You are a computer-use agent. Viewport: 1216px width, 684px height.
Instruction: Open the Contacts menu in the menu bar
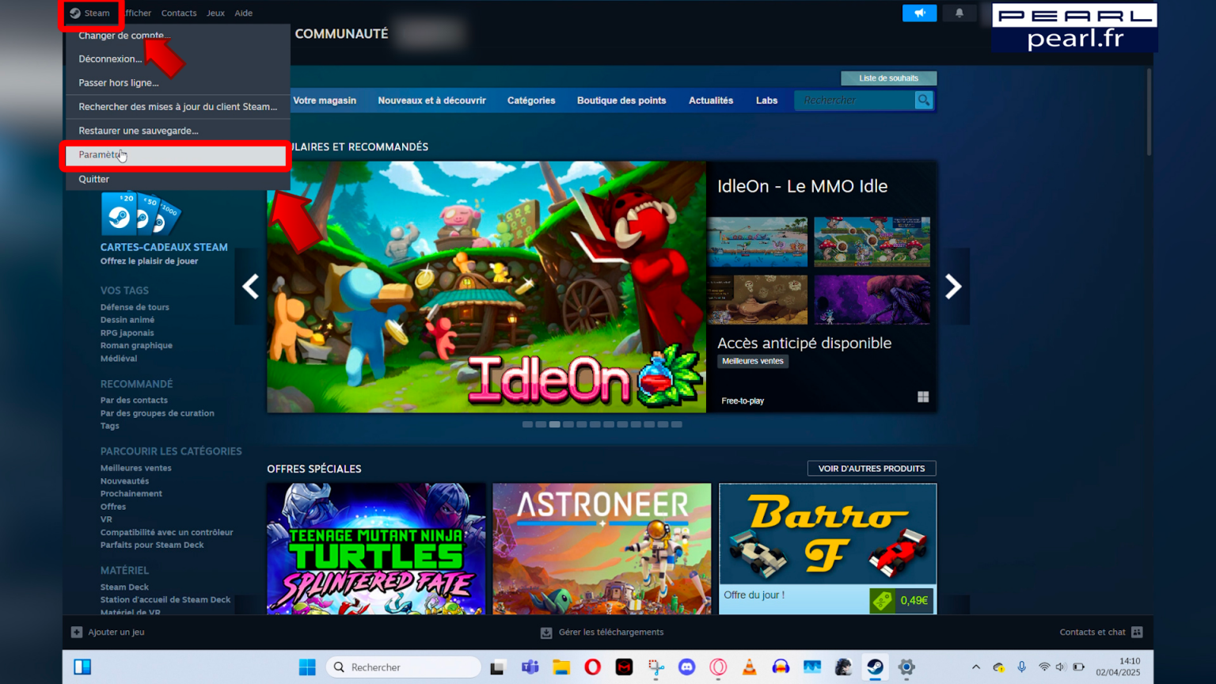pyautogui.click(x=179, y=13)
